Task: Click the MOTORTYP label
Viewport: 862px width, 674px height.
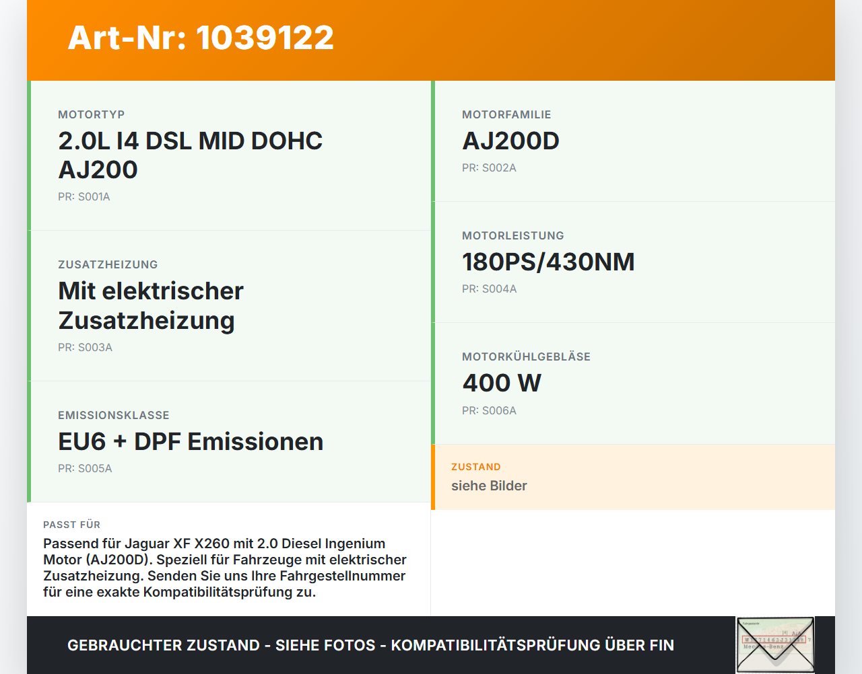Action: (x=92, y=114)
